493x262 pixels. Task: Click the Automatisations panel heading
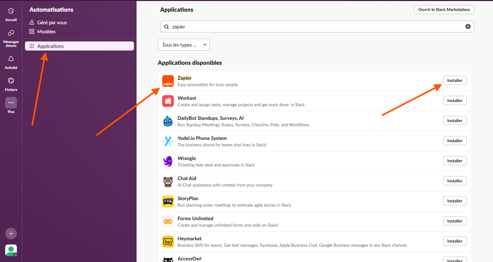click(x=52, y=10)
